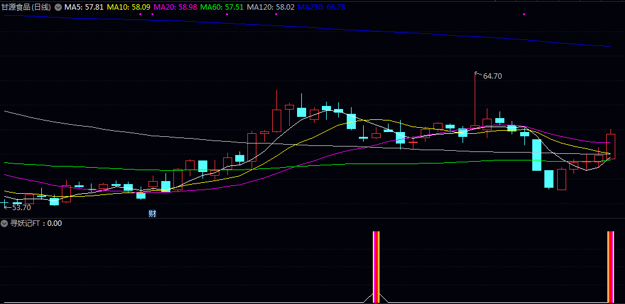Expand the 甘源食品 main chart indicator dropdown

point(58,7)
